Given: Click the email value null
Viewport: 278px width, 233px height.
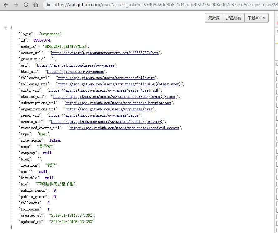Looking at the screenshot, I should click(43, 172).
